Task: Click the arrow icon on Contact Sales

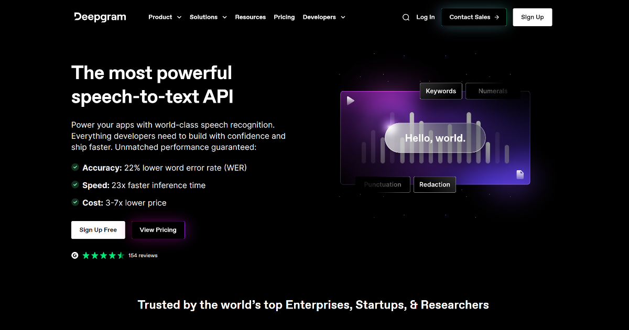Action: click(x=497, y=17)
